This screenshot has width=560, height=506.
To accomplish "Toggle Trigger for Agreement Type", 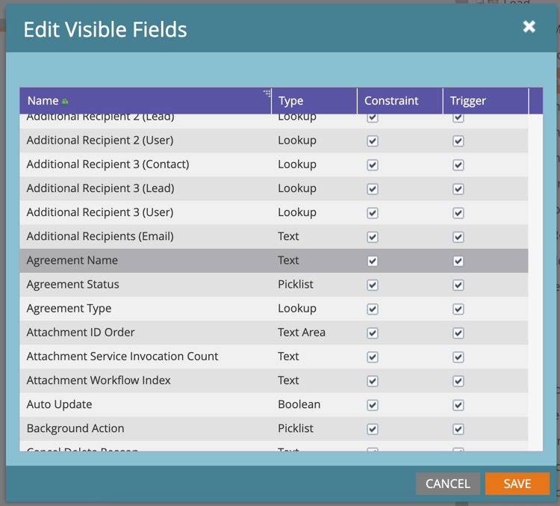I will 458,309.
